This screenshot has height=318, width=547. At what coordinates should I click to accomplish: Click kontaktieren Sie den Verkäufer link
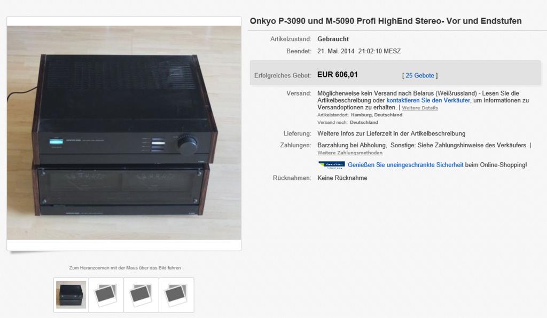pos(428,100)
